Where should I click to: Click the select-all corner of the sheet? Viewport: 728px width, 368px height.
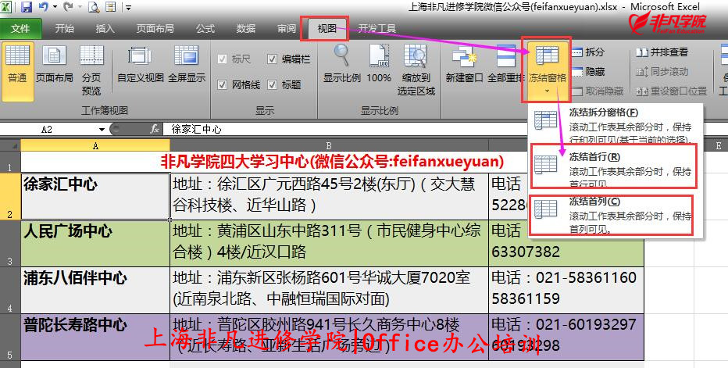tap(10, 145)
